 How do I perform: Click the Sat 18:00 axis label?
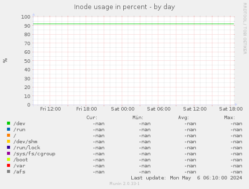pos(231,109)
